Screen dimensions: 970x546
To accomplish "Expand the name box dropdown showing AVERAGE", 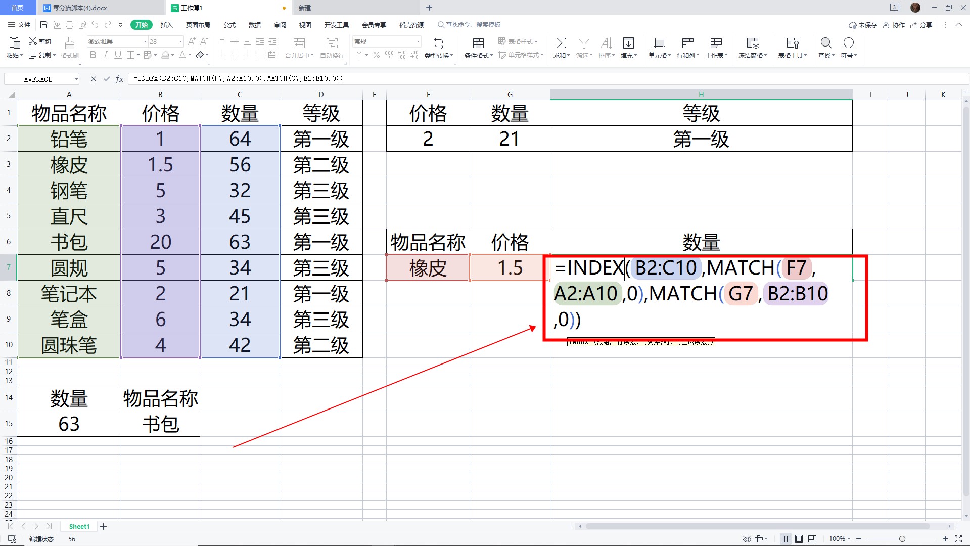I will click(x=76, y=79).
